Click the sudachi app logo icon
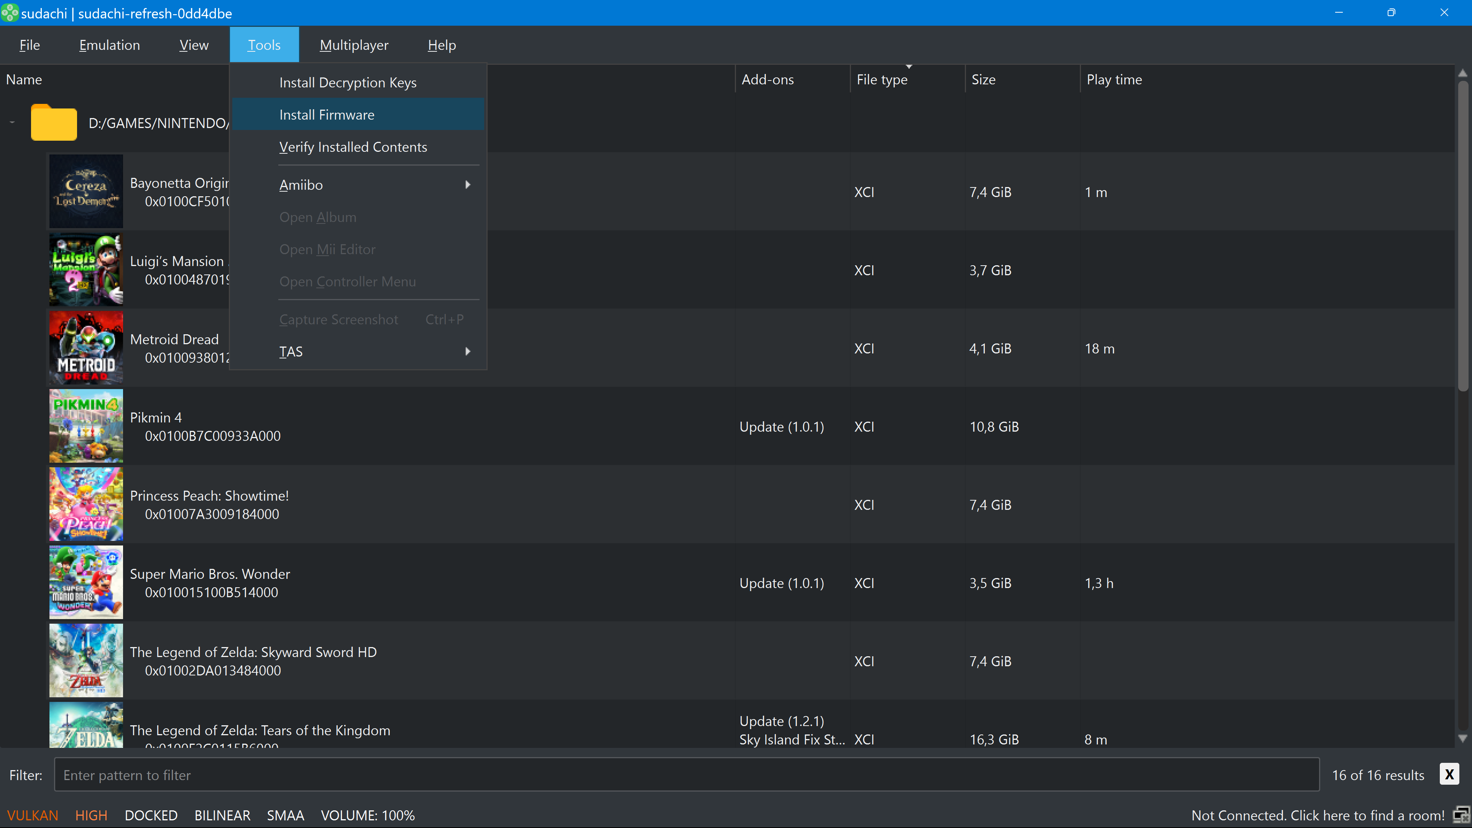This screenshot has height=828, width=1472. pos(10,13)
